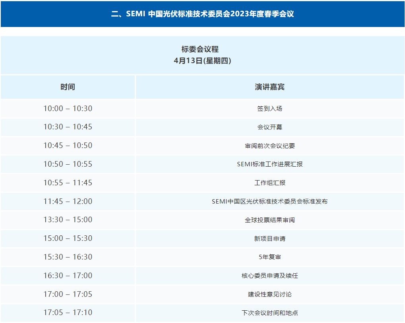The width and height of the screenshot is (405, 323).
Task: Click the 演讲嘉宾 column header
Action: point(269,87)
